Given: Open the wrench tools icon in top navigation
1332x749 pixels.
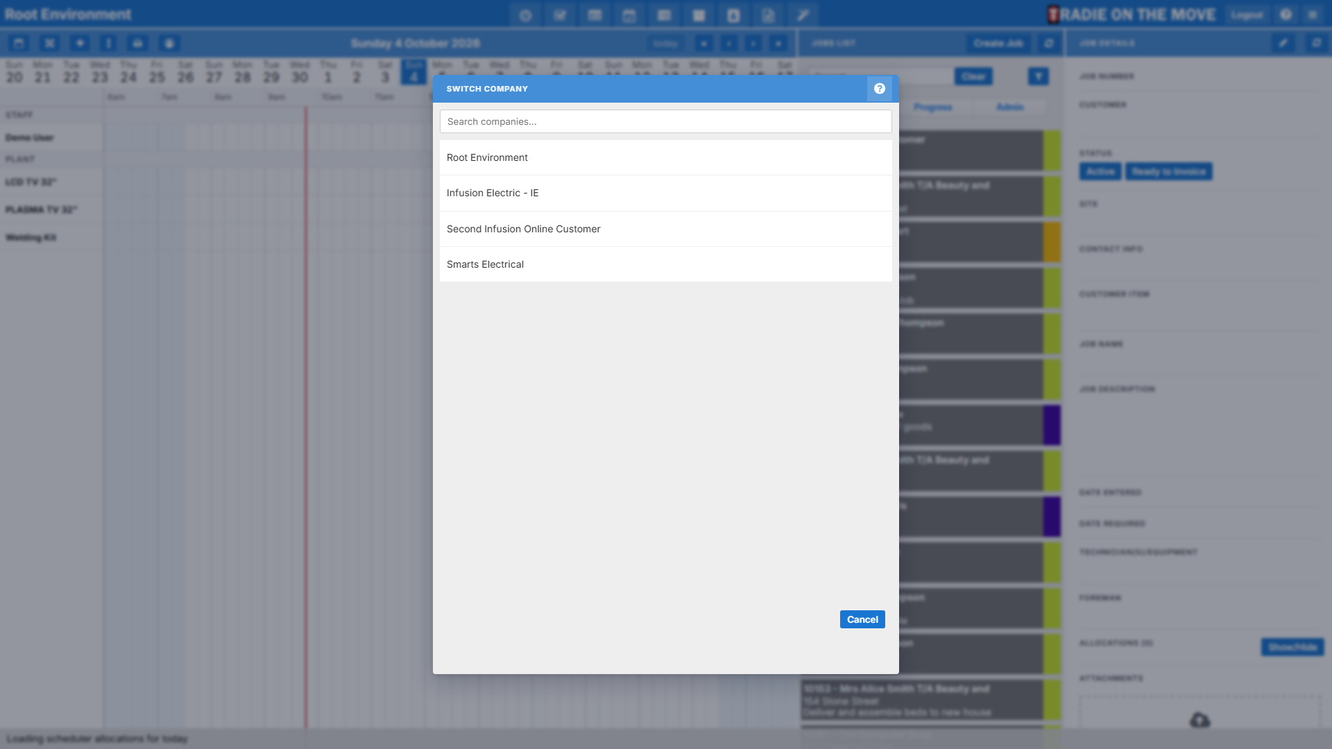Looking at the screenshot, I should [803, 15].
